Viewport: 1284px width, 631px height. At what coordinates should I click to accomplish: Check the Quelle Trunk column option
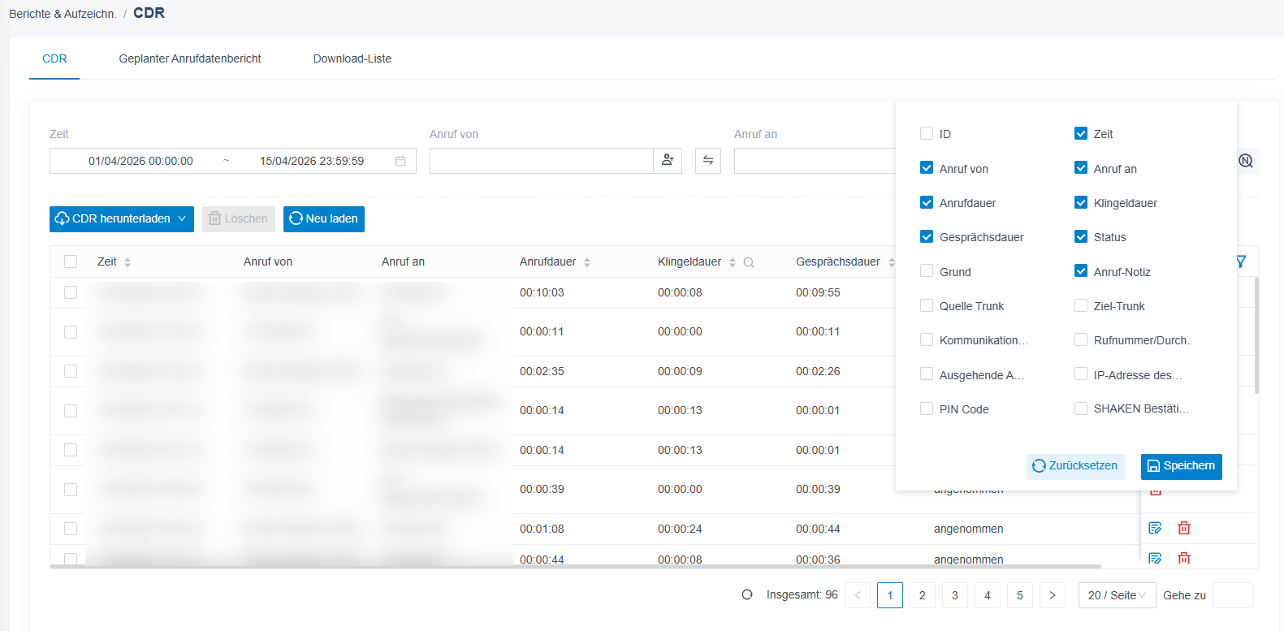tap(927, 305)
